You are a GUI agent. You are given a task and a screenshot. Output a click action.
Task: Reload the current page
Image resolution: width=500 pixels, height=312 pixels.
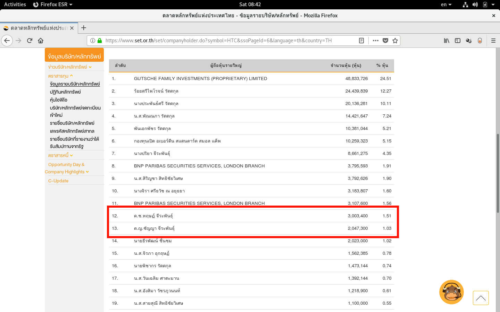coord(30,41)
